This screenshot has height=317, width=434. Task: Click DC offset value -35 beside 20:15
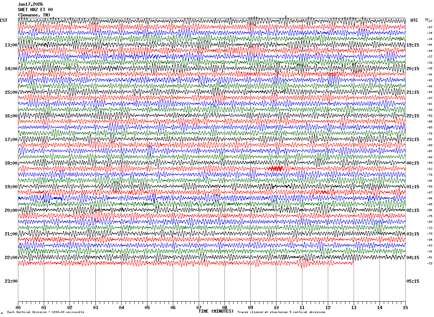[x=429, y=68]
